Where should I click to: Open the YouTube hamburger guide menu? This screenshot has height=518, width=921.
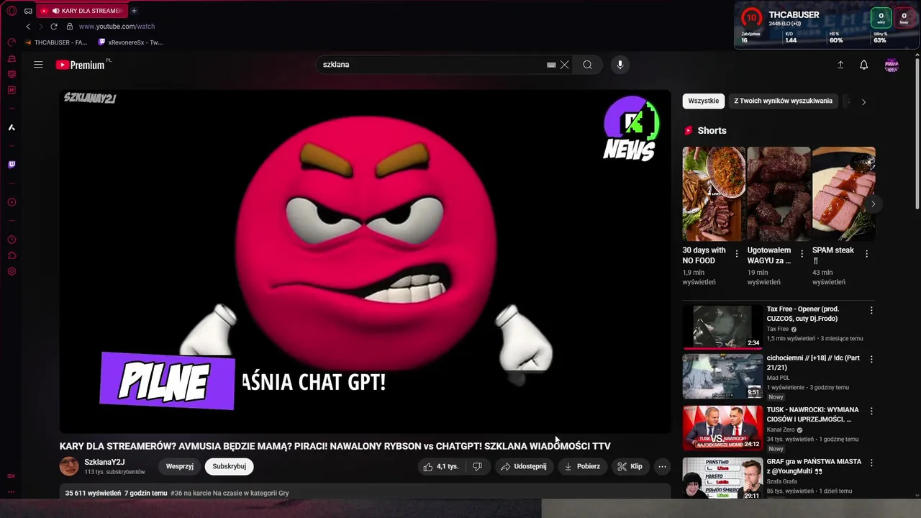point(38,65)
